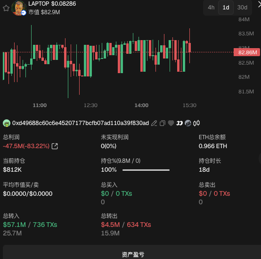The image size is (261, 259).
Task: Click the 15.9M transfer-out token amount
Action: 110,233
